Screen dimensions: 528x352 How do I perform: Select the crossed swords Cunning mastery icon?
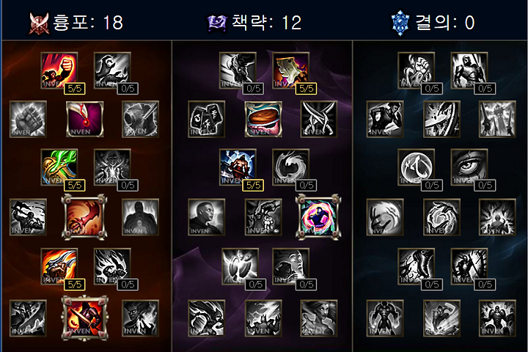tap(318, 120)
